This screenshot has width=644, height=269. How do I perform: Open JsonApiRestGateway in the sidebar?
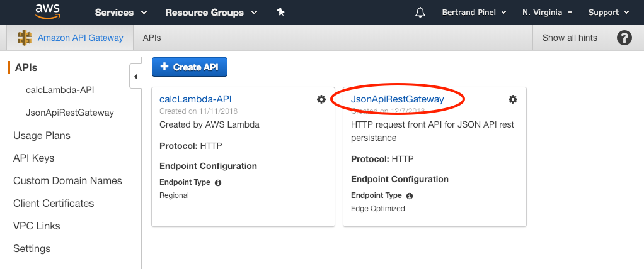(x=70, y=113)
